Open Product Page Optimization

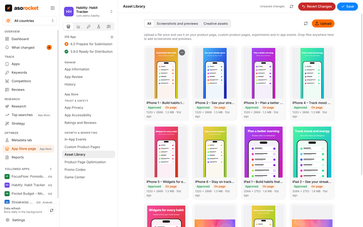click(88, 162)
